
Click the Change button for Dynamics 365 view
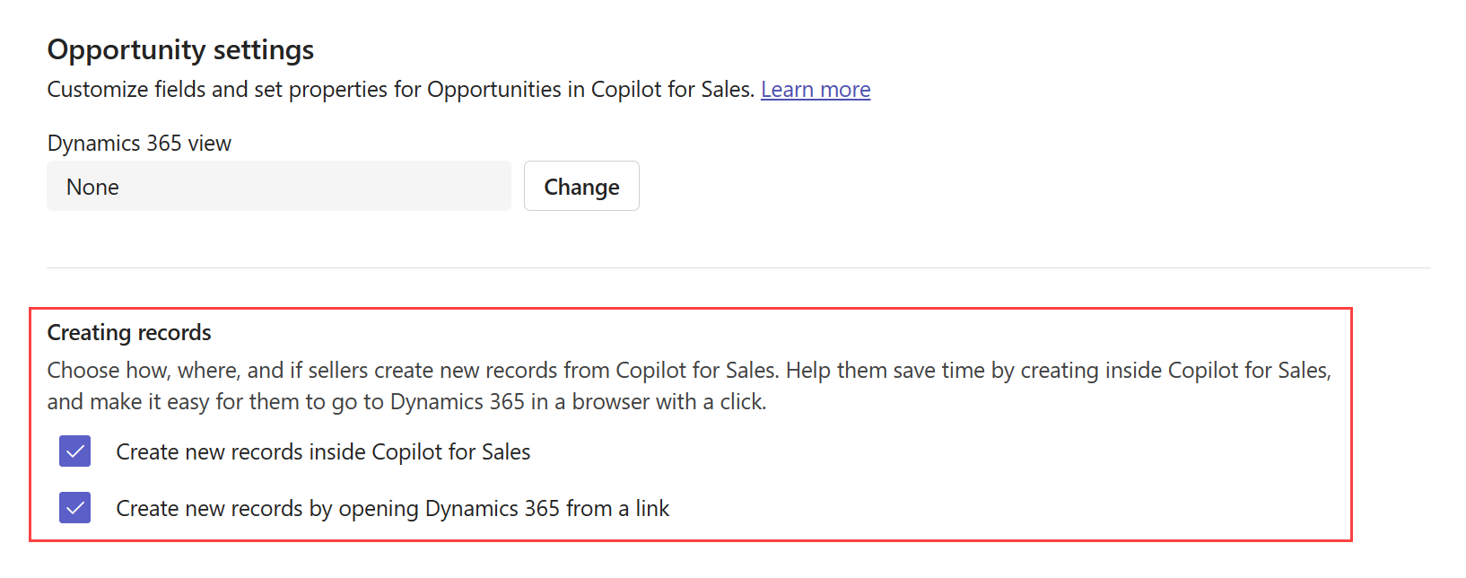tap(581, 186)
